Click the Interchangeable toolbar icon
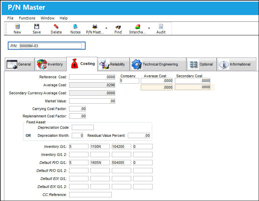This screenshot has height=201, width=259. click(138, 26)
